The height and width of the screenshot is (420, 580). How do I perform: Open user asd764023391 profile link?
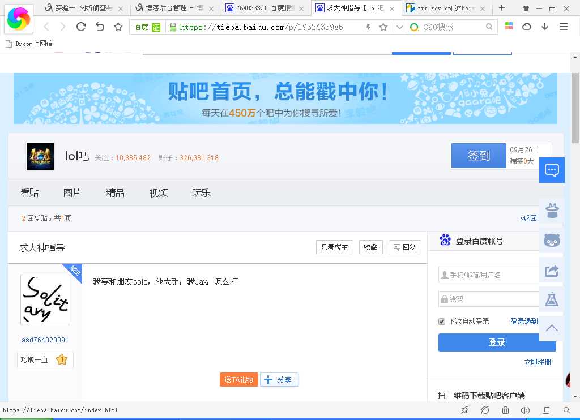45,340
